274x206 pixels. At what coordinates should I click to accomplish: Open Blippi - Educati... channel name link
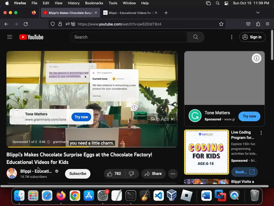tap(36, 171)
